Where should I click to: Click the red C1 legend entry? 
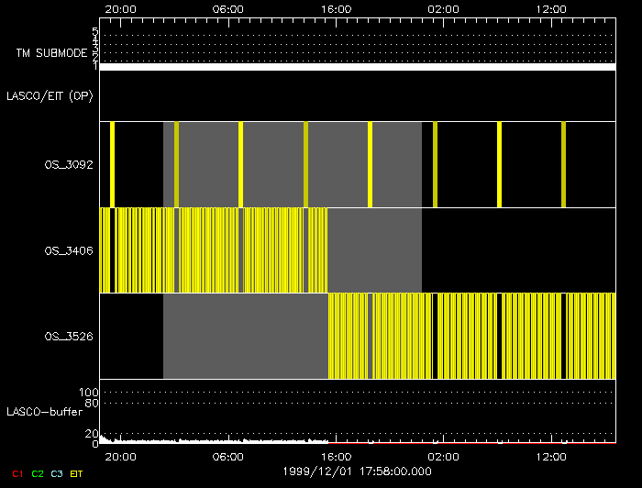pos(17,472)
